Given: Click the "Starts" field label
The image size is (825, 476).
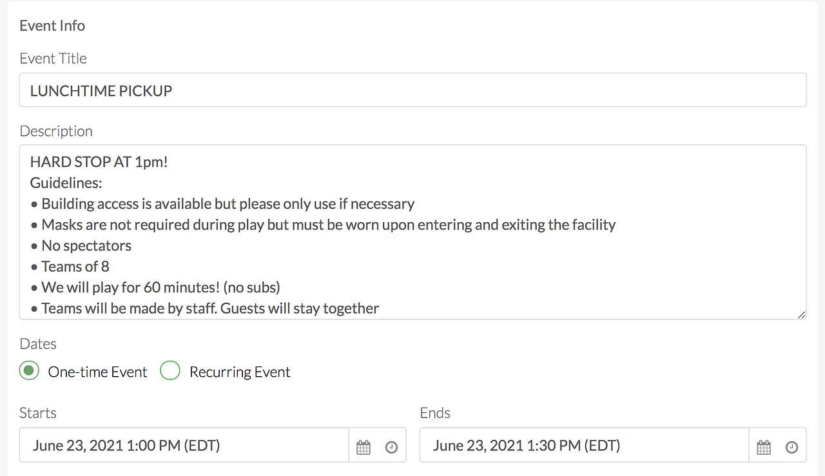Looking at the screenshot, I should pos(38,413).
